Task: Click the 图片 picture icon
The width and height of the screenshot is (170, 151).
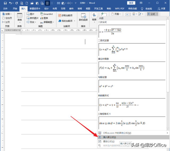Action: (31, 14)
